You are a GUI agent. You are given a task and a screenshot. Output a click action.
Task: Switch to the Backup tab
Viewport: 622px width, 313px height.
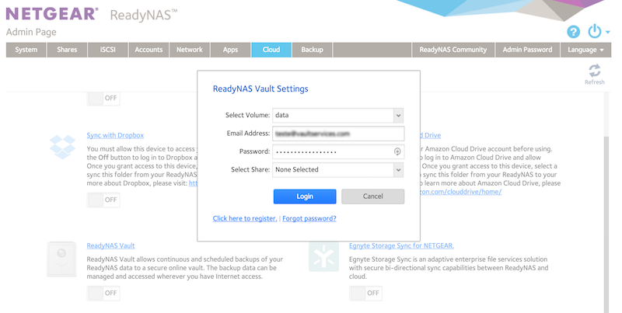(313, 50)
